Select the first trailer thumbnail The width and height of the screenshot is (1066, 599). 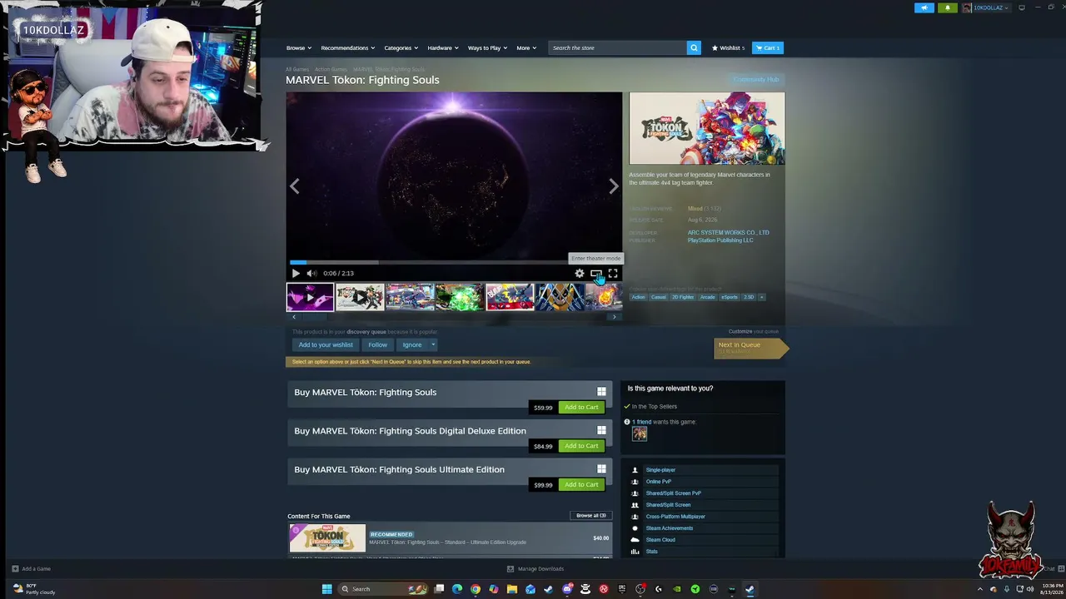tap(310, 297)
